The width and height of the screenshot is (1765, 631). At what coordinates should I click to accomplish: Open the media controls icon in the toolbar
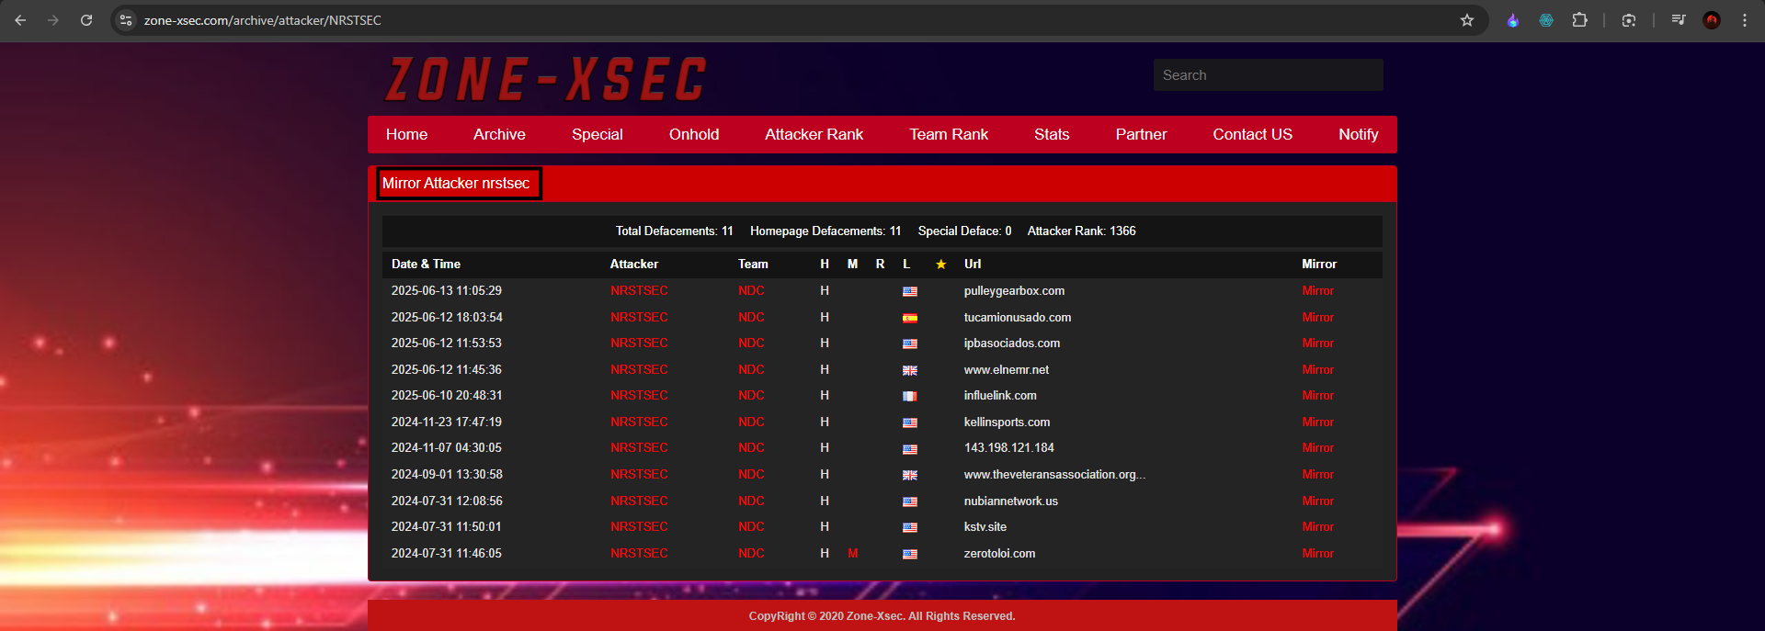[1679, 20]
